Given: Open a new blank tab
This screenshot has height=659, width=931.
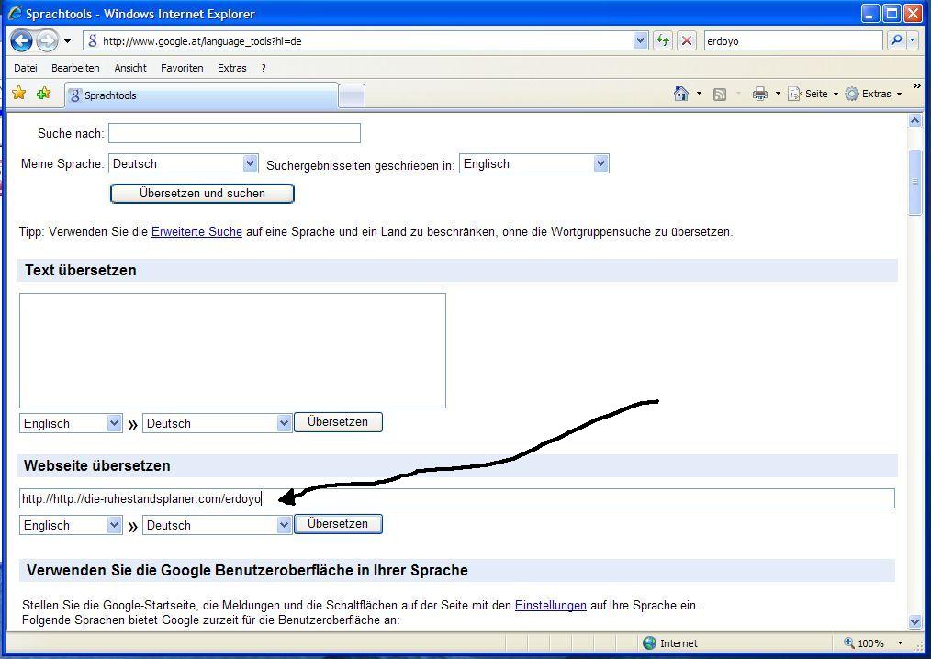Looking at the screenshot, I should 352,96.
